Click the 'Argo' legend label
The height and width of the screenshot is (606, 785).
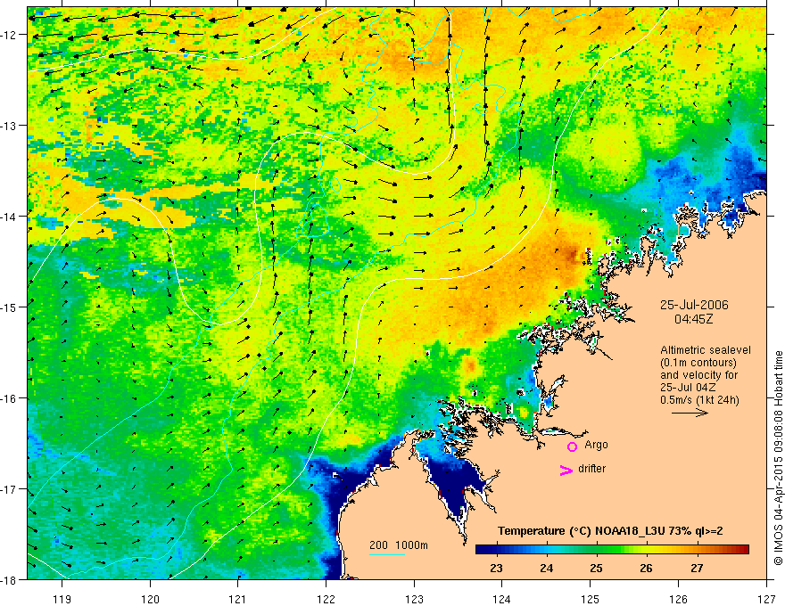(x=596, y=445)
